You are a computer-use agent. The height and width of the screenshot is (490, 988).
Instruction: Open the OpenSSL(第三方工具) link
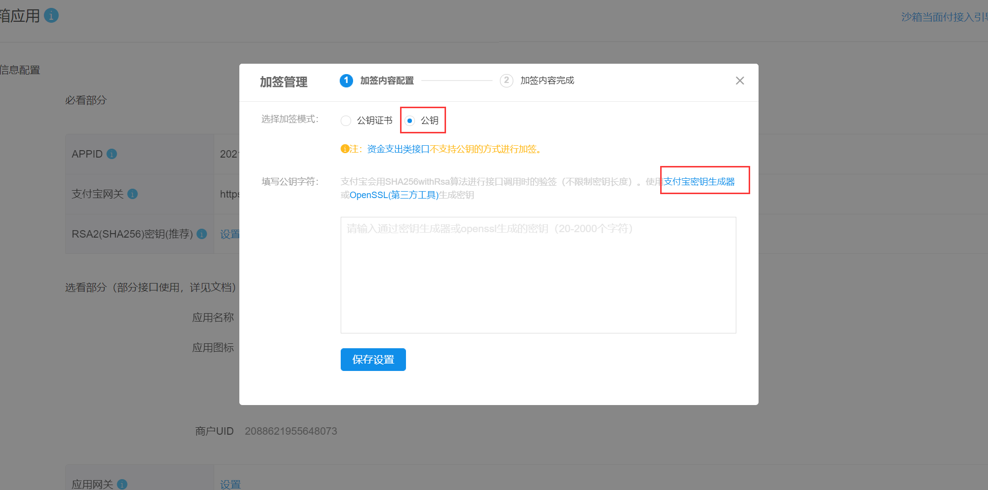coord(394,195)
